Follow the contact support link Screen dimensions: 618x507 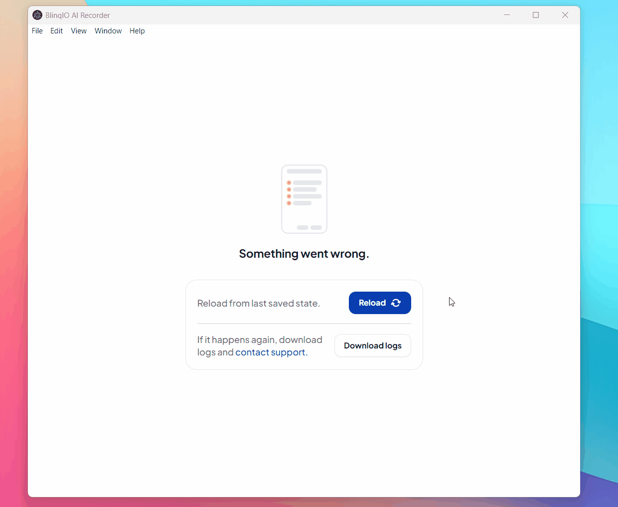[x=270, y=352]
